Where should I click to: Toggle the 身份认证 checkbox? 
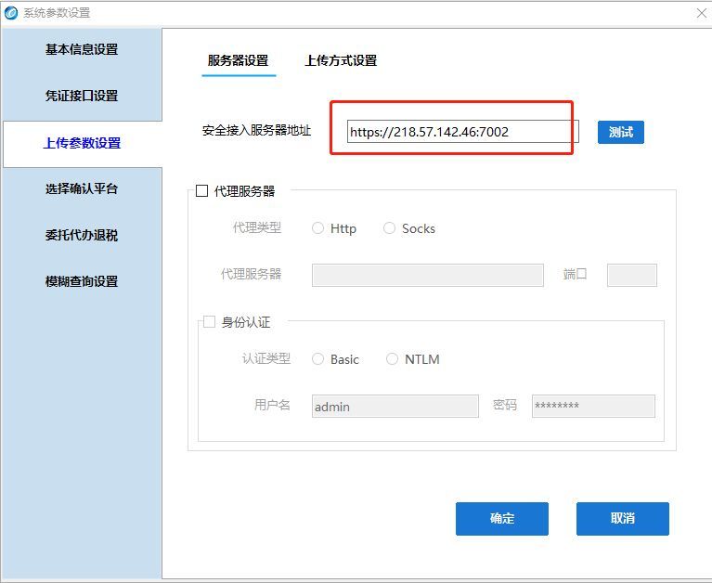[209, 322]
